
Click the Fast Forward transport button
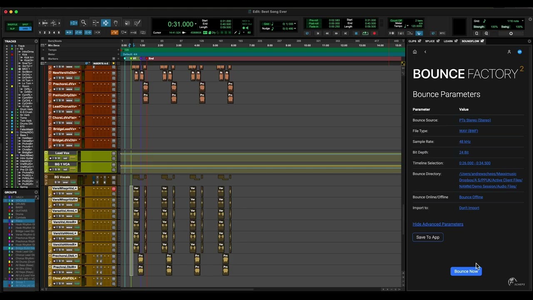tap(336, 33)
